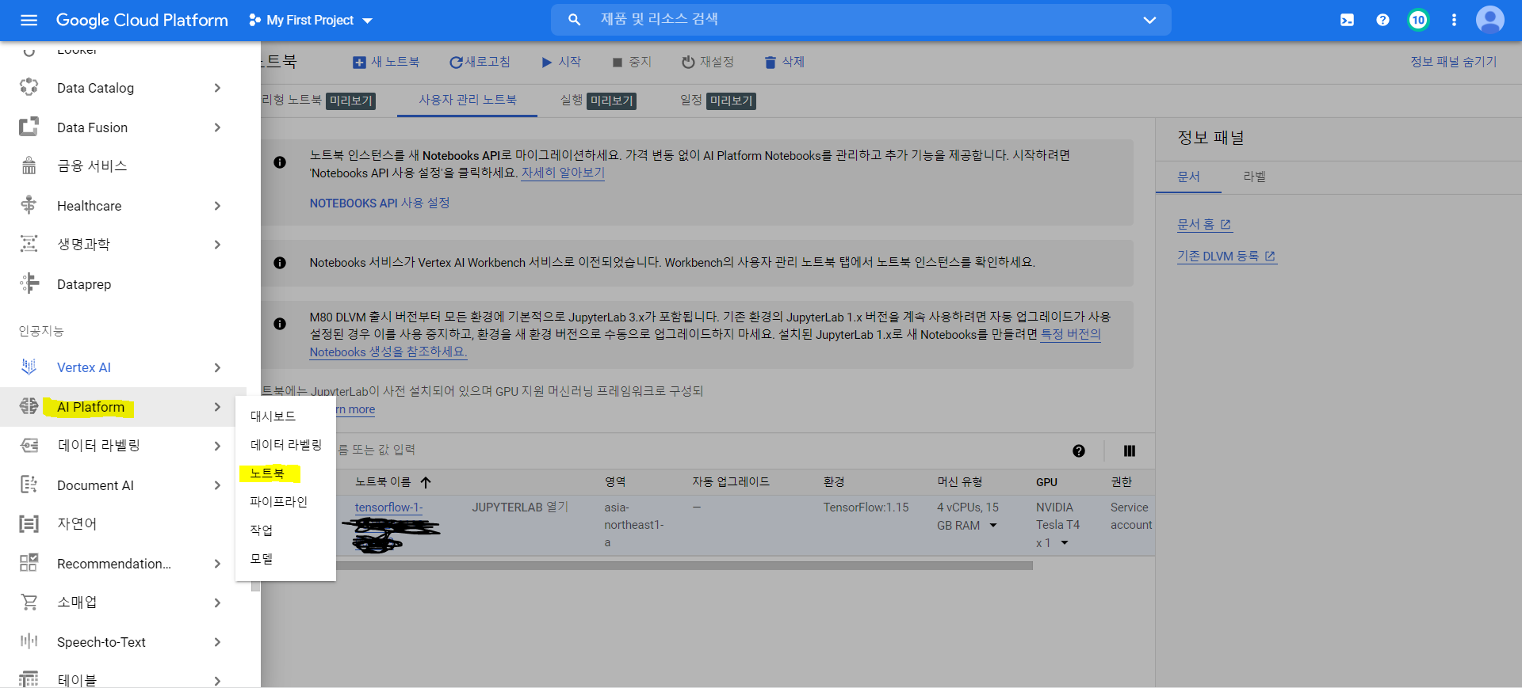1522x688 pixels.
Task: Switch to 일정 preview tab
Action: (x=717, y=100)
